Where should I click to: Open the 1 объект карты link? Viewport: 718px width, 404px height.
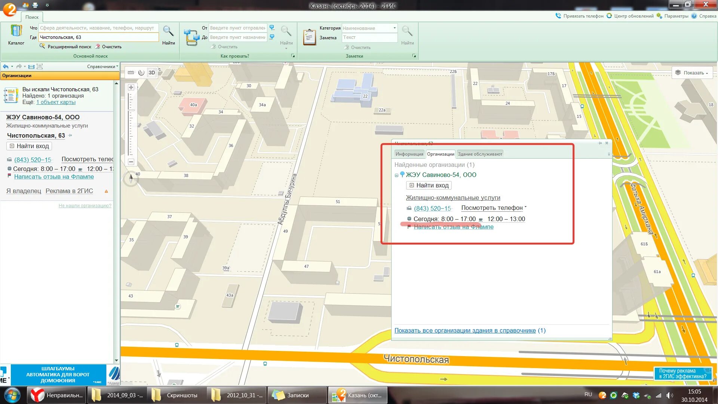click(x=56, y=102)
